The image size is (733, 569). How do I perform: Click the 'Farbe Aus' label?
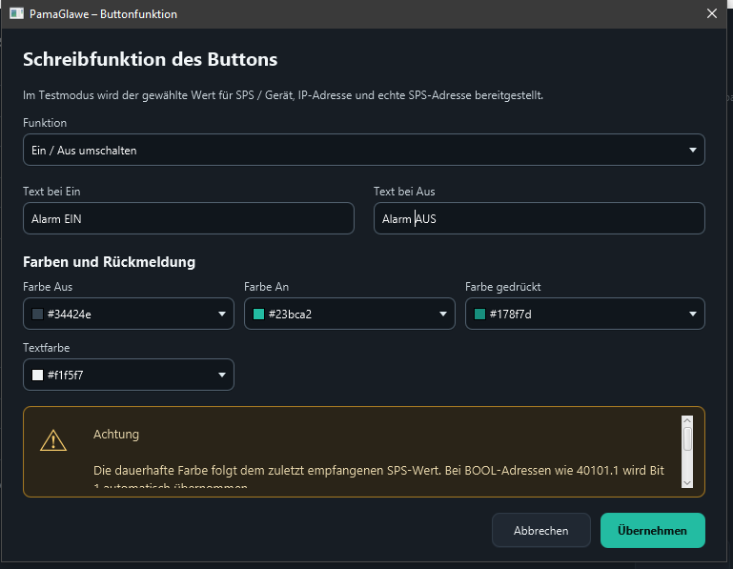click(48, 287)
